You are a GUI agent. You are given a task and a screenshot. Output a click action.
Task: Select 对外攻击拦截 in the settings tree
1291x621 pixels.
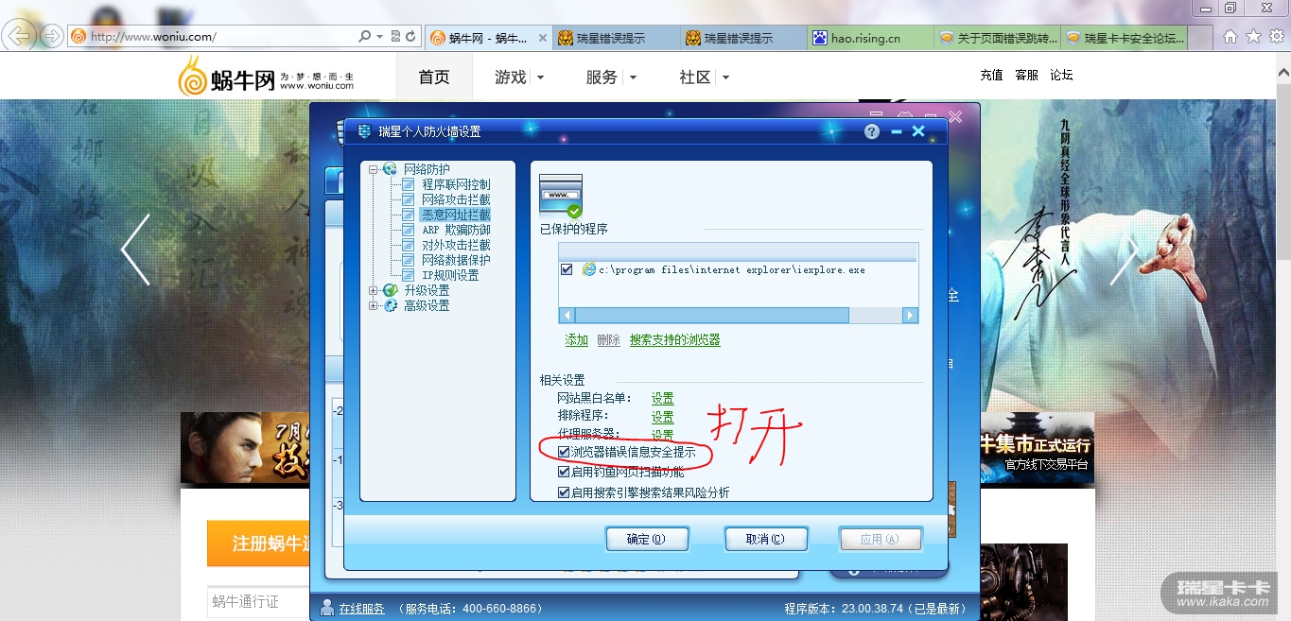tap(456, 245)
